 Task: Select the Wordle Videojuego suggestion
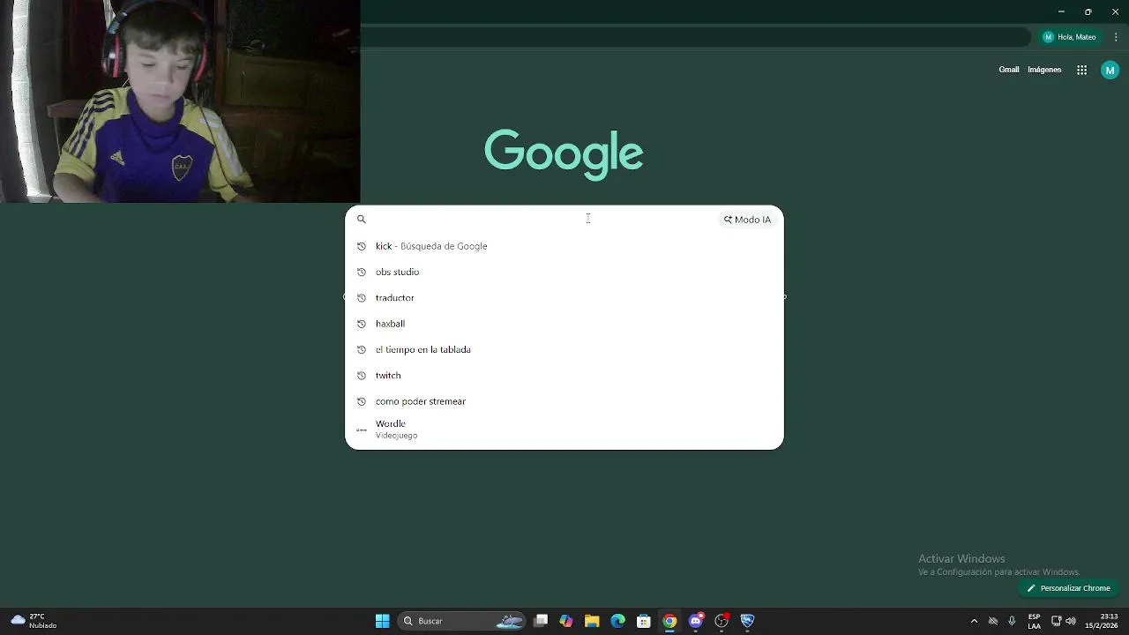point(564,430)
